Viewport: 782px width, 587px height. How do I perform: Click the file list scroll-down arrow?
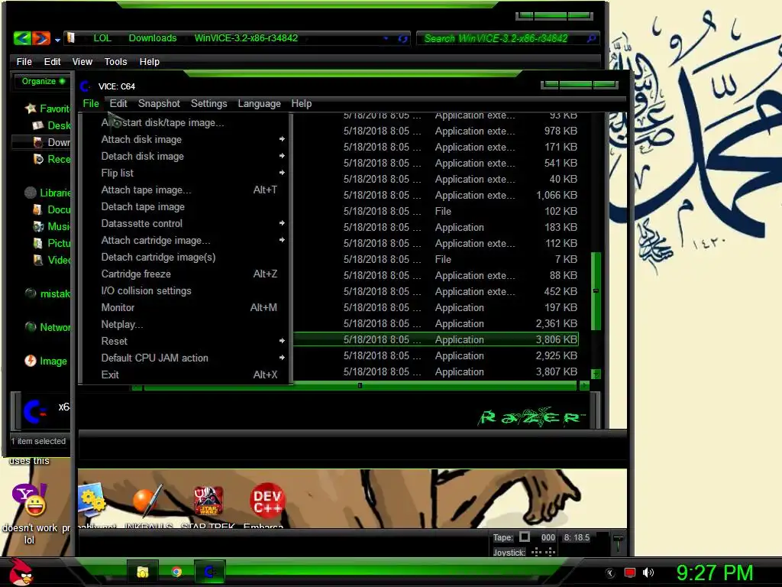pos(596,374)
